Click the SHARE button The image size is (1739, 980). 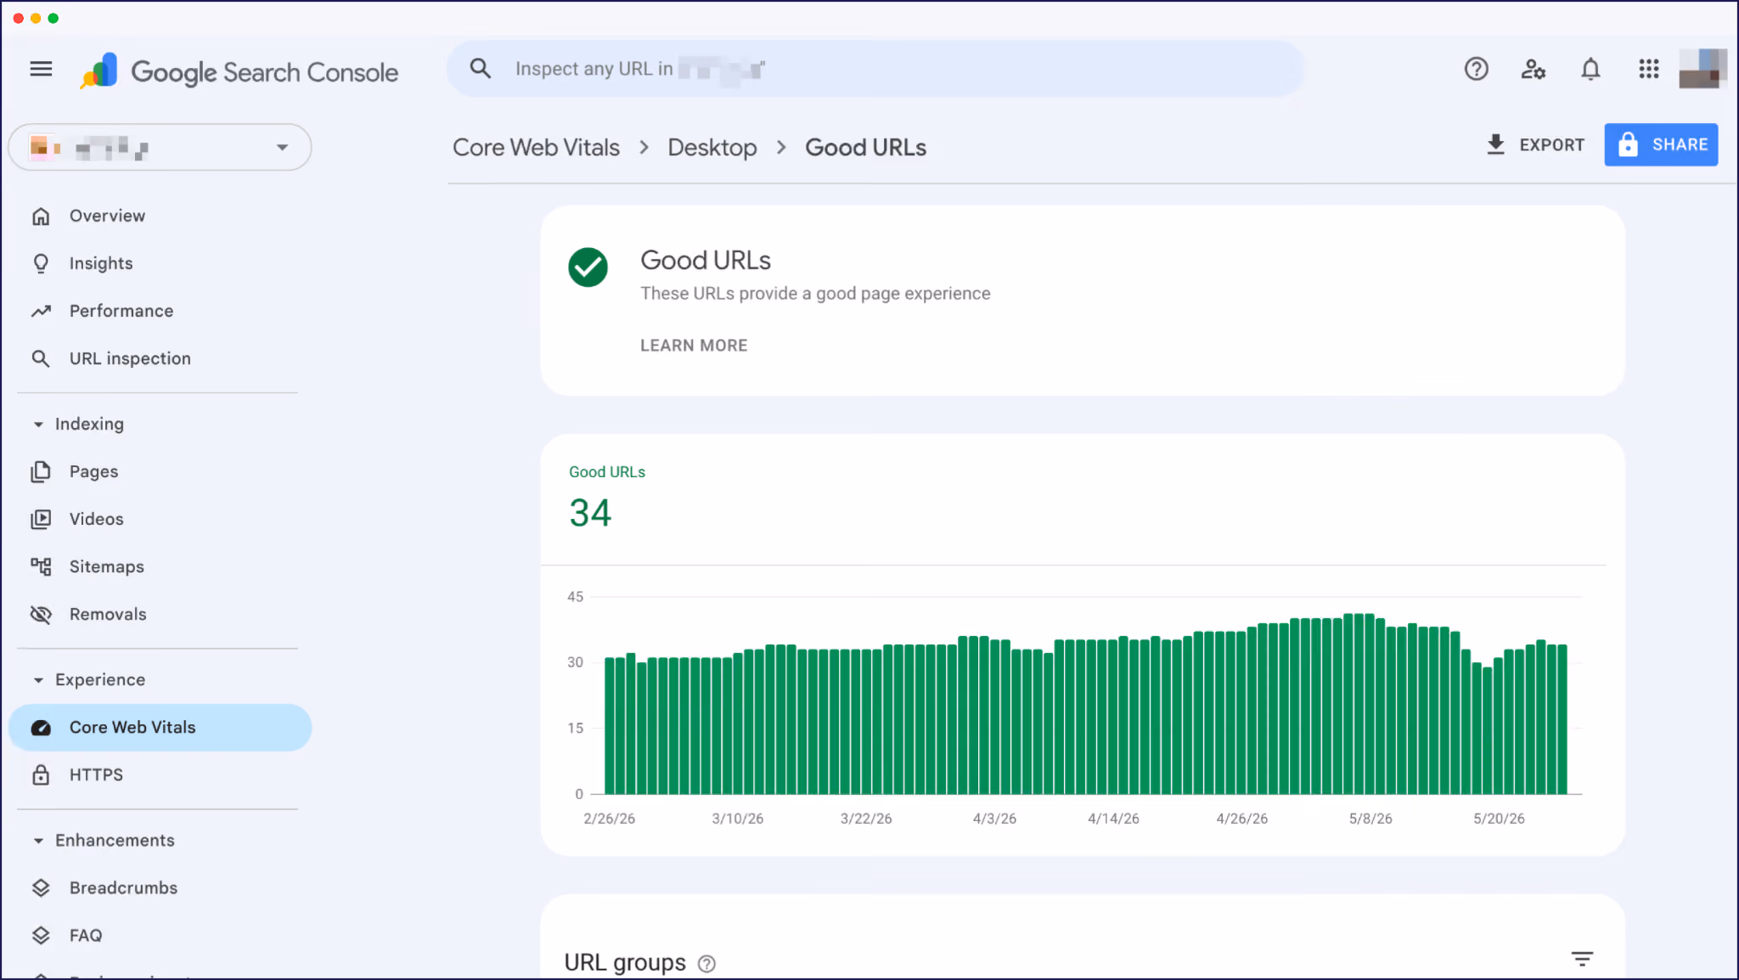coord(1661,144)
